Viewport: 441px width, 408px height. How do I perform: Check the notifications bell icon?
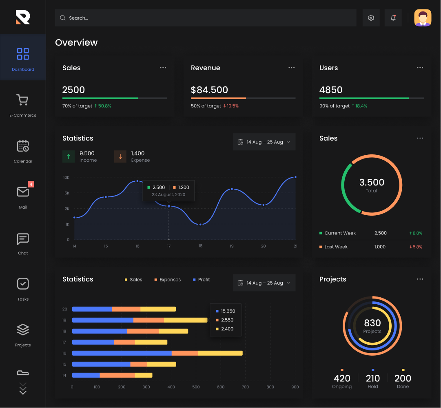393,18
